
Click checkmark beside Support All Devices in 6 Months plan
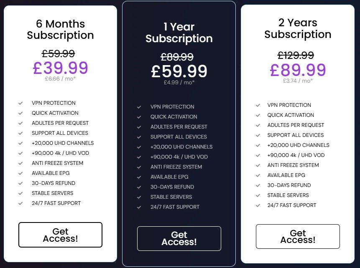pyautogui.click(x=20, y=133)
